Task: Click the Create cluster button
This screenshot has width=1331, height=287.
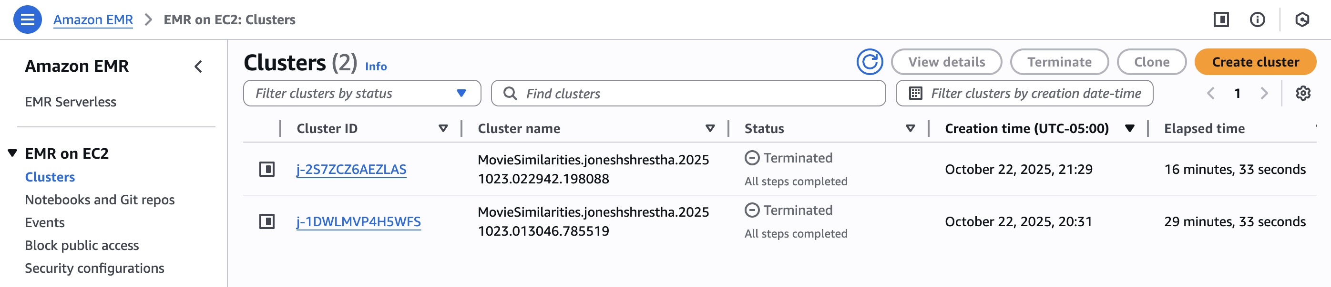Action: coord(1255,62)
